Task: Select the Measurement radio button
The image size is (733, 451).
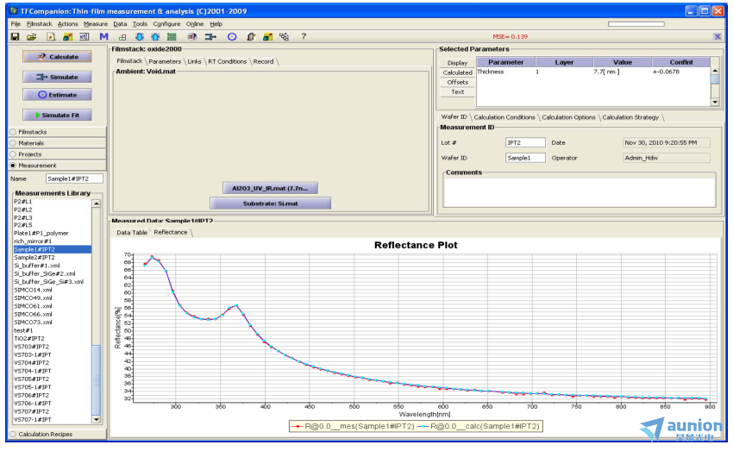Action: pyautogui.click(x=13, y=166)
